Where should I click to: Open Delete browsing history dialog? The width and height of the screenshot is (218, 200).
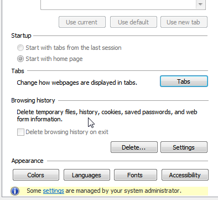coord(134,147)
